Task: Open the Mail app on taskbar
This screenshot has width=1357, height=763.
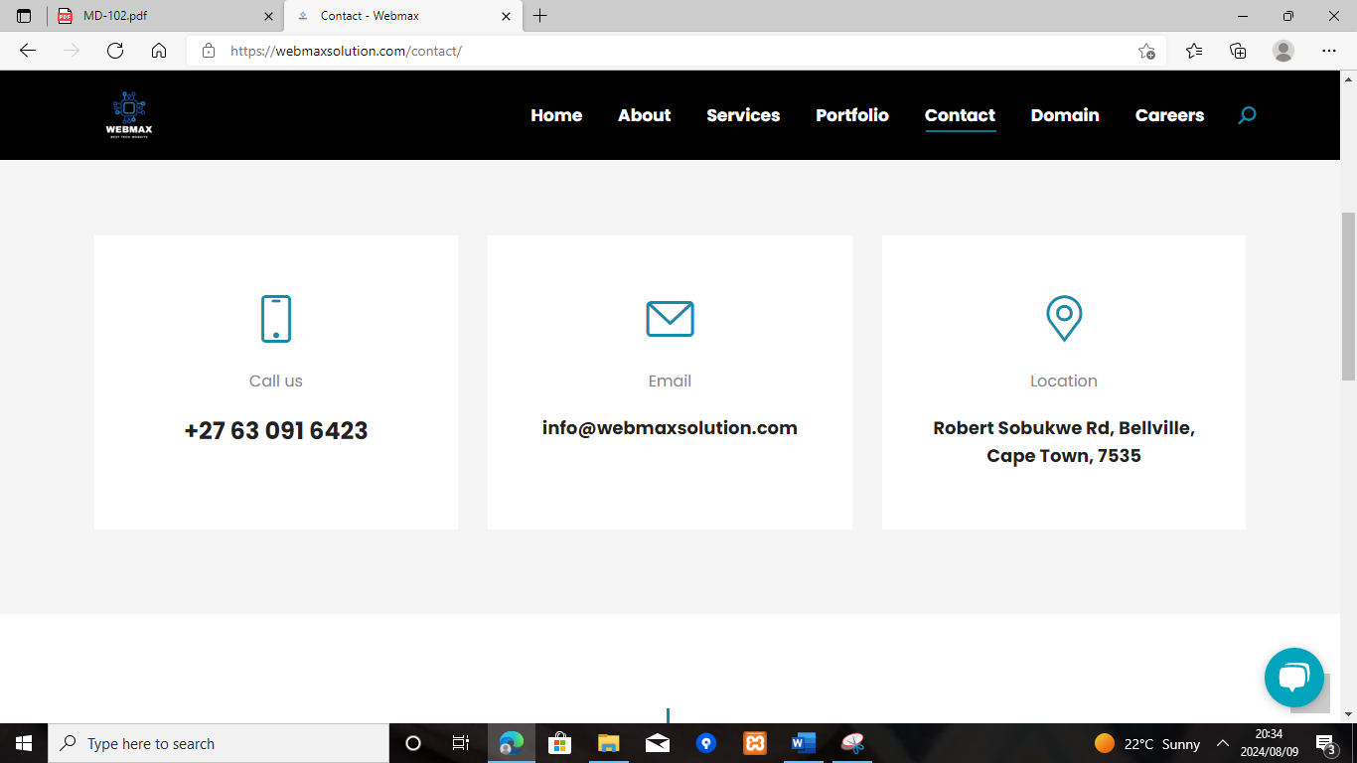Action: tap(657, 743)
